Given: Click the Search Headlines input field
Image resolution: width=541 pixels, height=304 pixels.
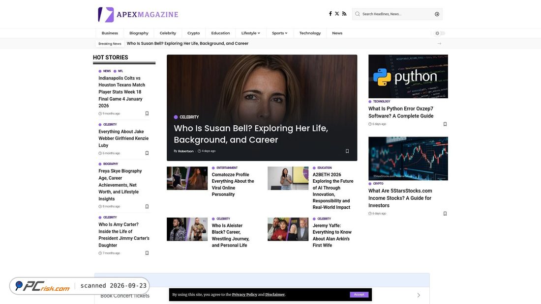Looking at the screenshot, I should pyautogui.click(x=397, y=14).
